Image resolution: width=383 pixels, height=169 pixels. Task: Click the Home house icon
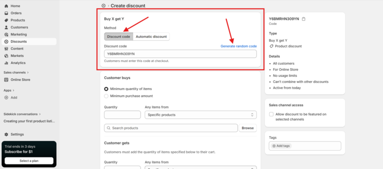(x=7, y=6)
